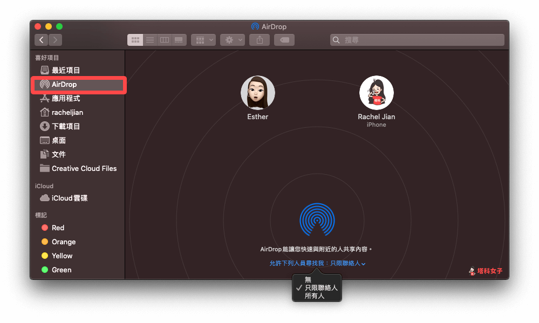Maximize the window with green button

(59, 26)
